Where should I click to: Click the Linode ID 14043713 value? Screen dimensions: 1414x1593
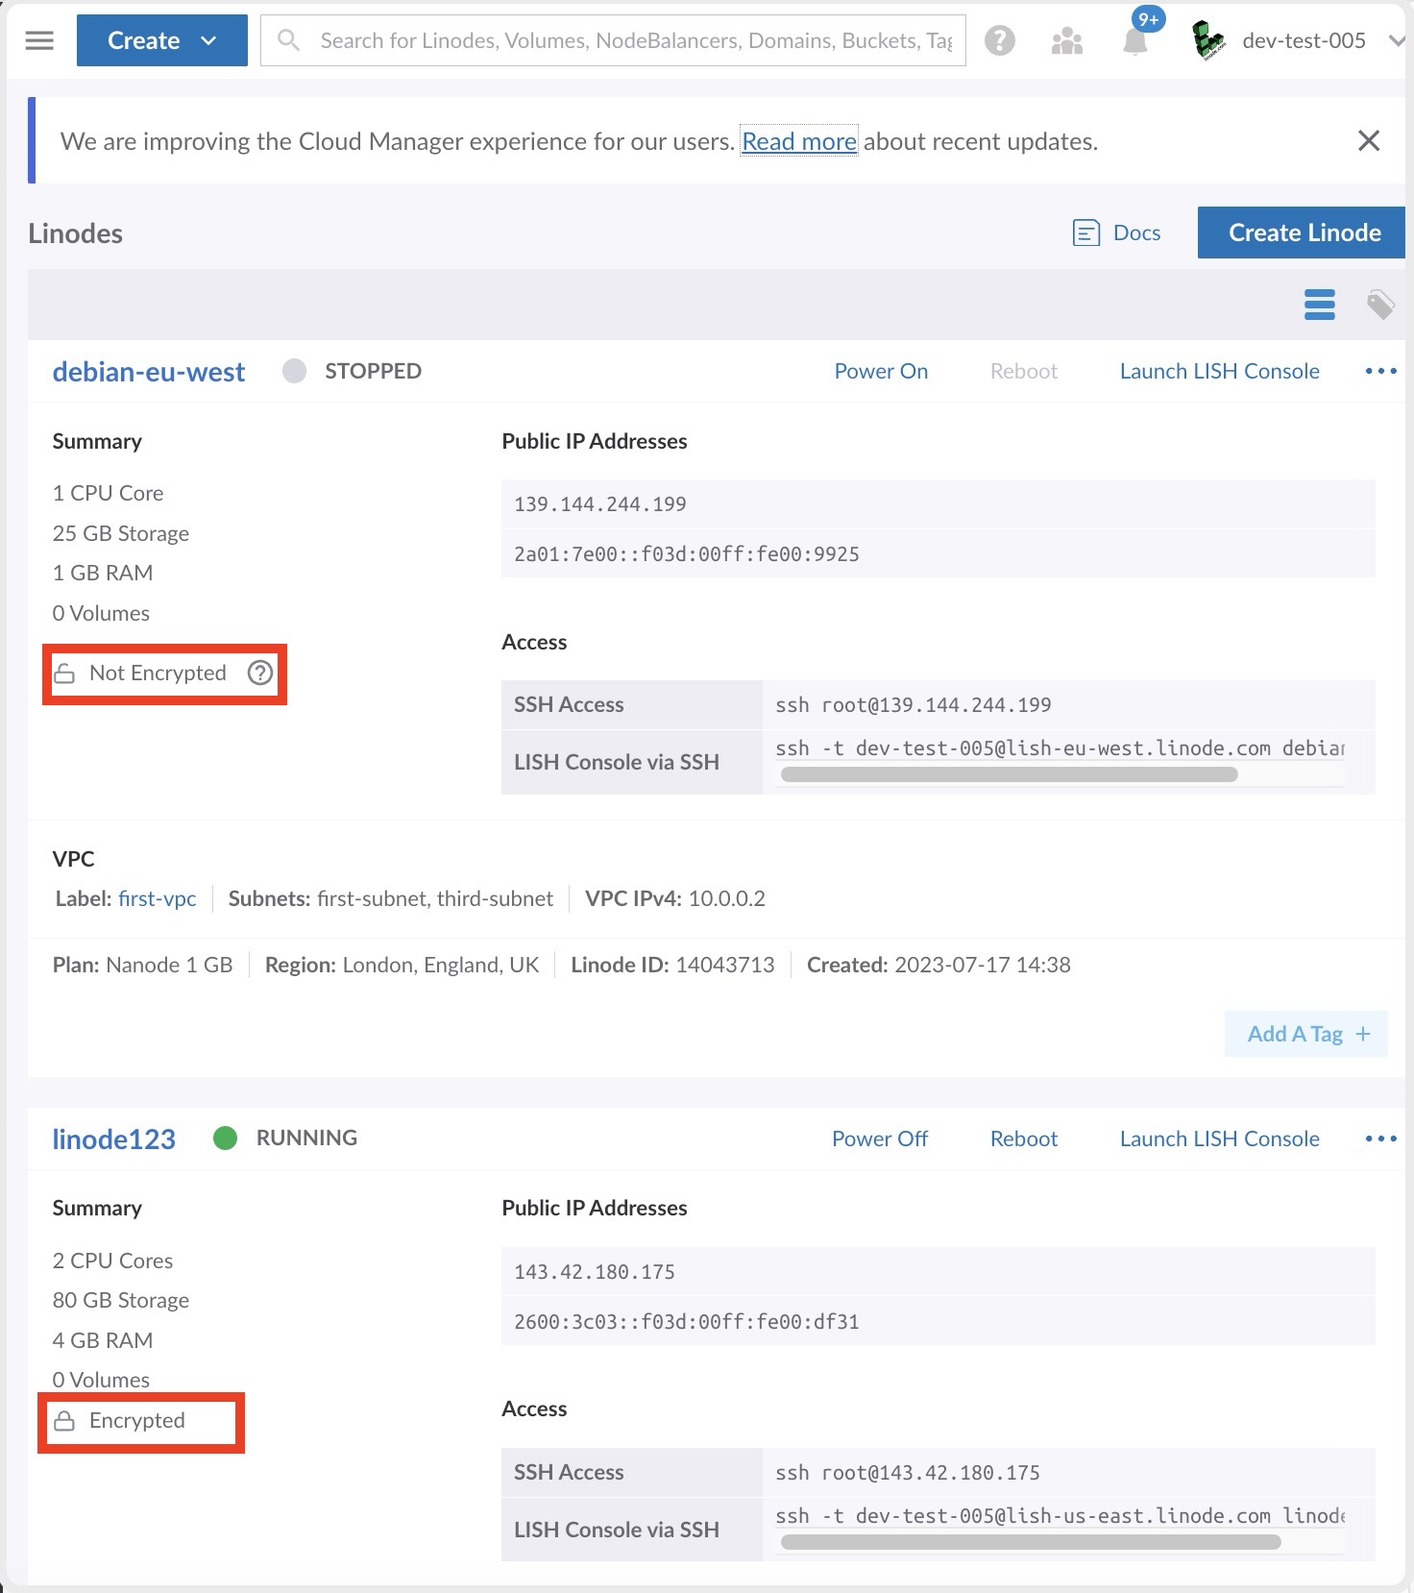[725, 965]
